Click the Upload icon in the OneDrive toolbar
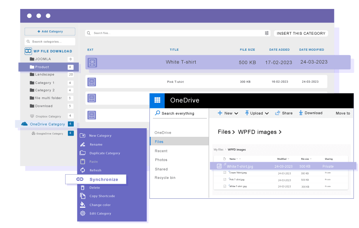The height and width of the screenshot is (228, 359). pyautogui.click(x=247, y=113)
